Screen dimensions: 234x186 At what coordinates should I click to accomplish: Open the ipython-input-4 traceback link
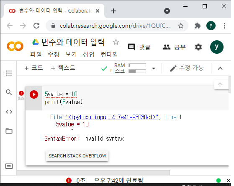[112, 117]
